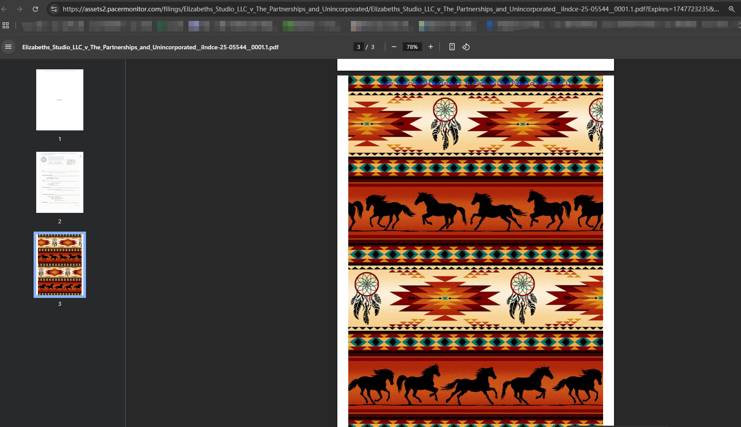Click the PDF file name title
Viewport: 741px width, 427px height.
(150, 47)
